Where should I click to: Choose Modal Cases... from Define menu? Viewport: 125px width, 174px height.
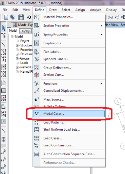pos(69,114)
